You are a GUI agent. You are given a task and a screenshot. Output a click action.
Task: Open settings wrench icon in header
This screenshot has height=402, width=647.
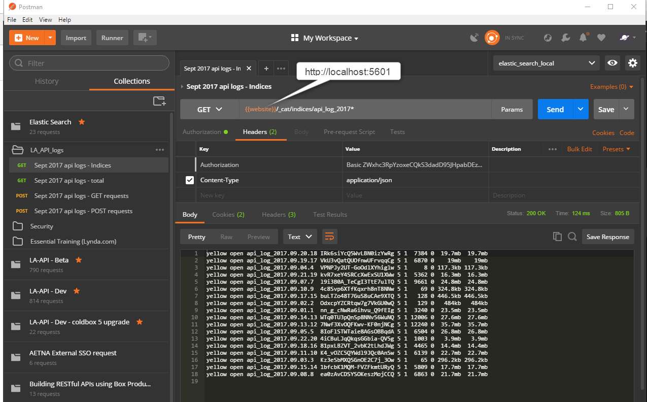click(x=565, y=38)
